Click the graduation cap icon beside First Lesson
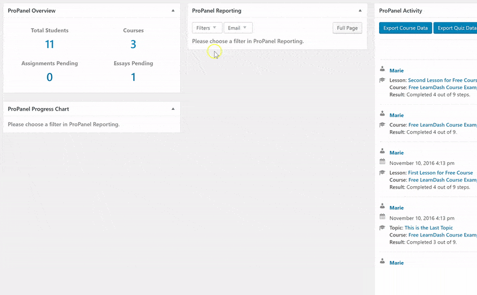 point(382,172)
